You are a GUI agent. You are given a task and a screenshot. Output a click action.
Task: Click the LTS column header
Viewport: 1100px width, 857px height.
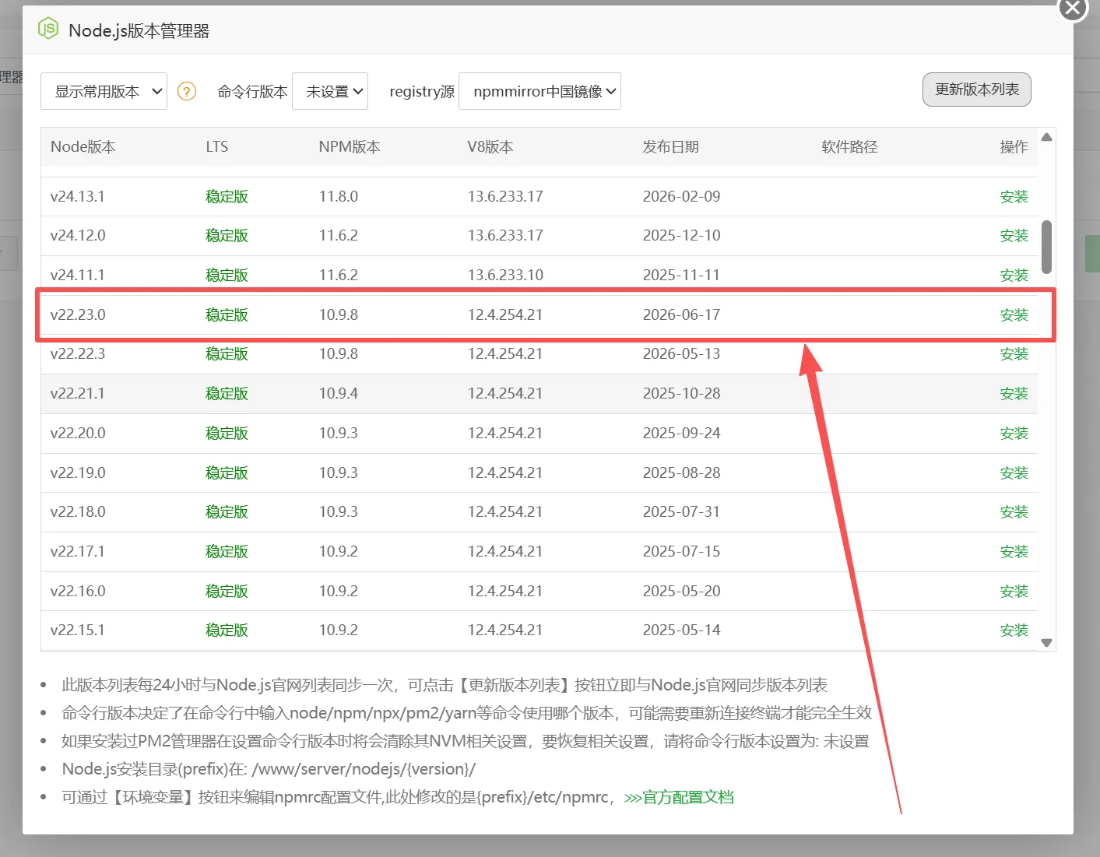217,147
